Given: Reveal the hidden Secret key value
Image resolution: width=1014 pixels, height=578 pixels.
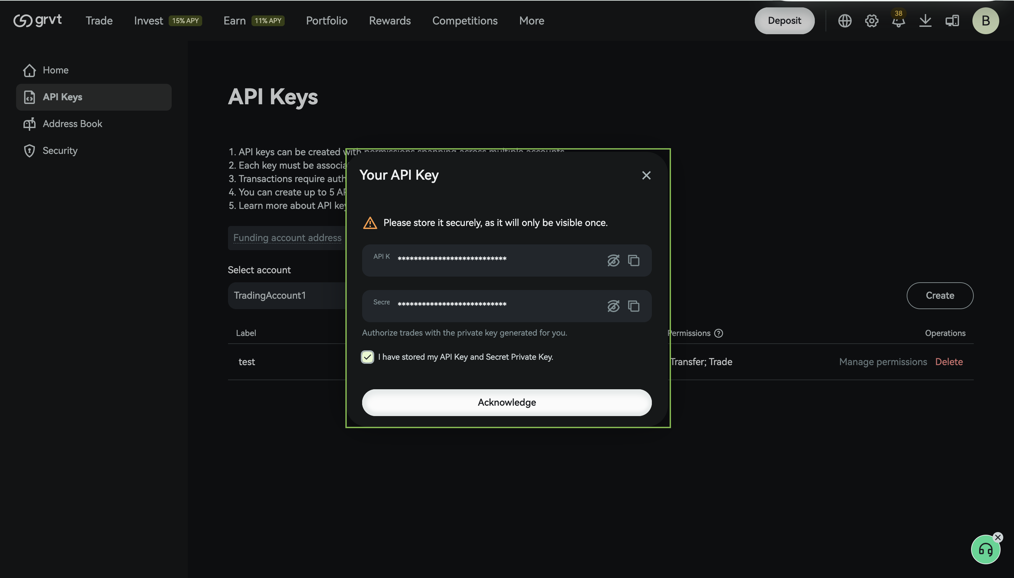Looking at the screenshot, I should (613, 306).
